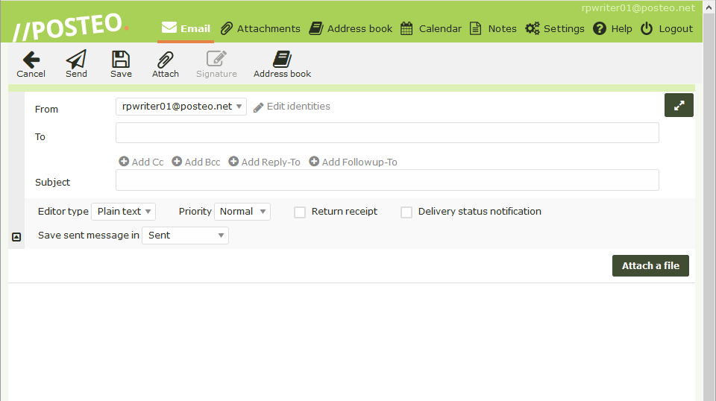This screenshot has width=716, height=401.
Task: Click the Add Cc plus icon
Action: (x=124, y=161)
